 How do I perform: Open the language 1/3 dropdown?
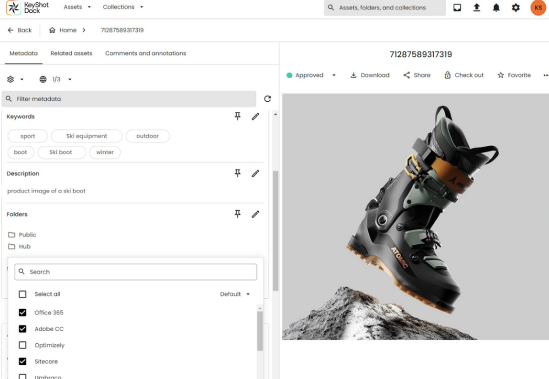pyautogui.click(x=56, y=79)
